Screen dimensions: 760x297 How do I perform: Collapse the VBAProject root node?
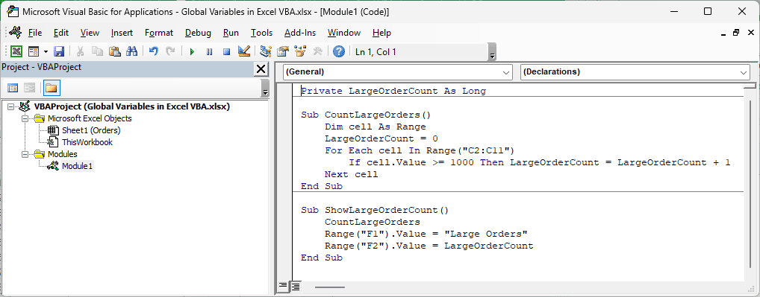tap(11, 106)
